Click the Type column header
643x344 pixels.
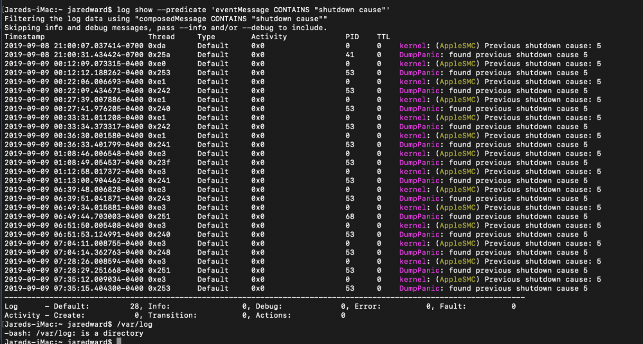coord(206,37)
